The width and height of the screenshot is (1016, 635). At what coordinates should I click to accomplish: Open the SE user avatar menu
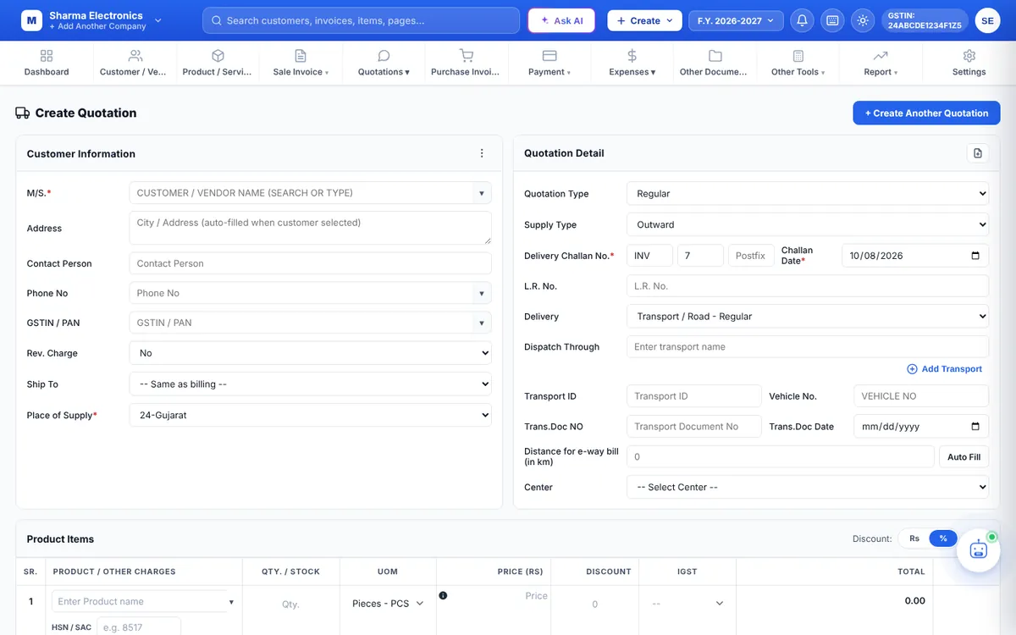987,20
